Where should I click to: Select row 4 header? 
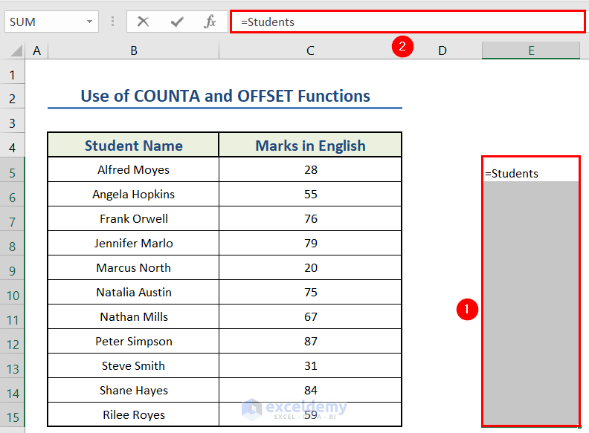pyautogui.click(x=13, y=146)
